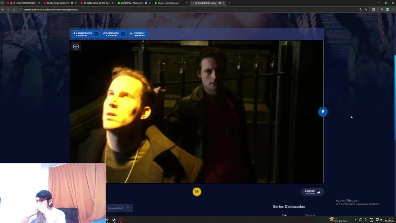
Task: Close the LACOBRAAA Kick tab
Action: [x=150, y=3]
